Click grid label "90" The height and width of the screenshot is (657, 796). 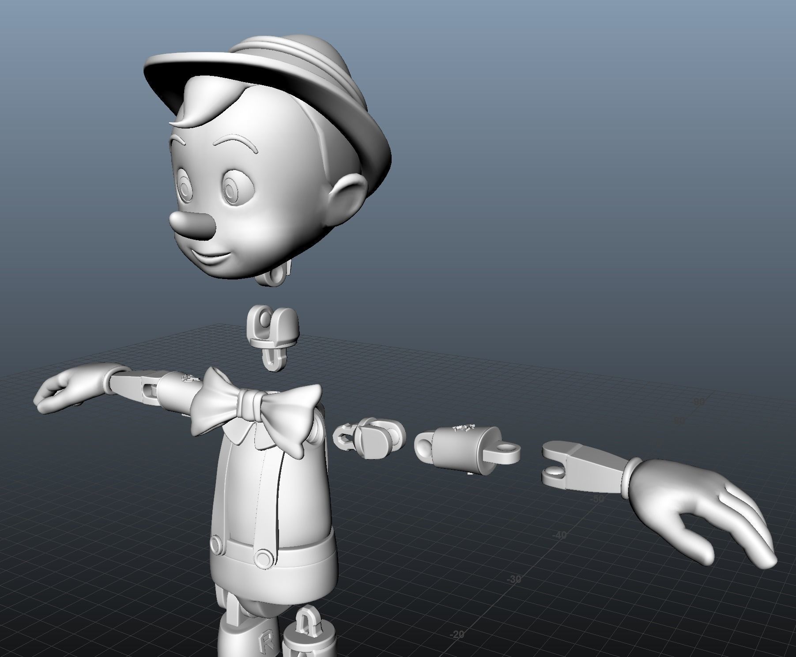[698, 401]
